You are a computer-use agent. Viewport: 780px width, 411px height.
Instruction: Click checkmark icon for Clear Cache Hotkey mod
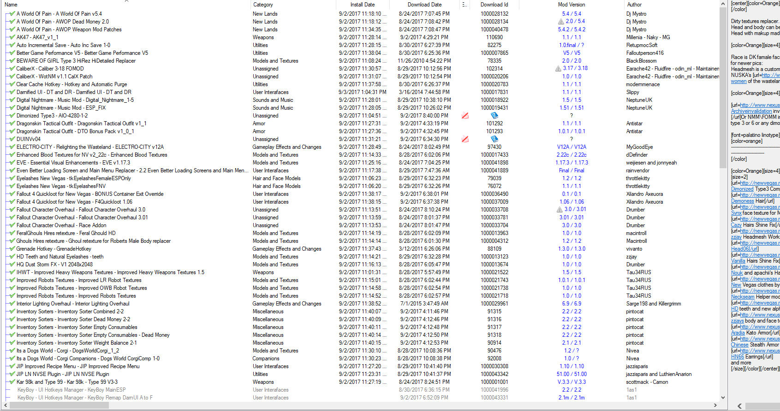12,84
